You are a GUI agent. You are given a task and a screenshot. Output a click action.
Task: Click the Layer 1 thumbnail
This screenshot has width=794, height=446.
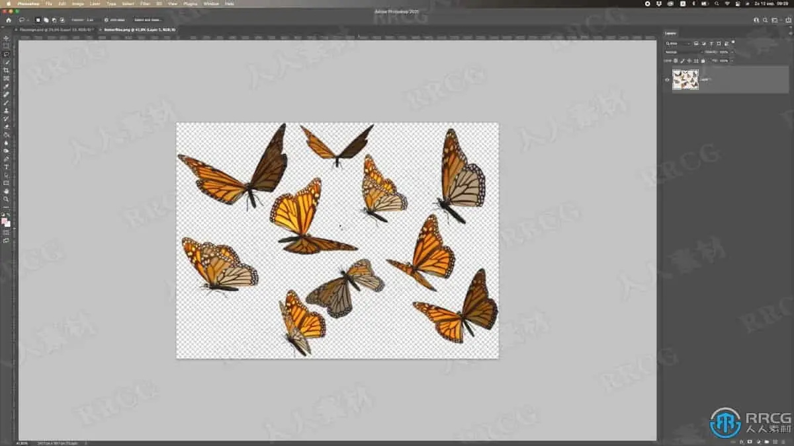pyautogui.click(x=685, y=79)
